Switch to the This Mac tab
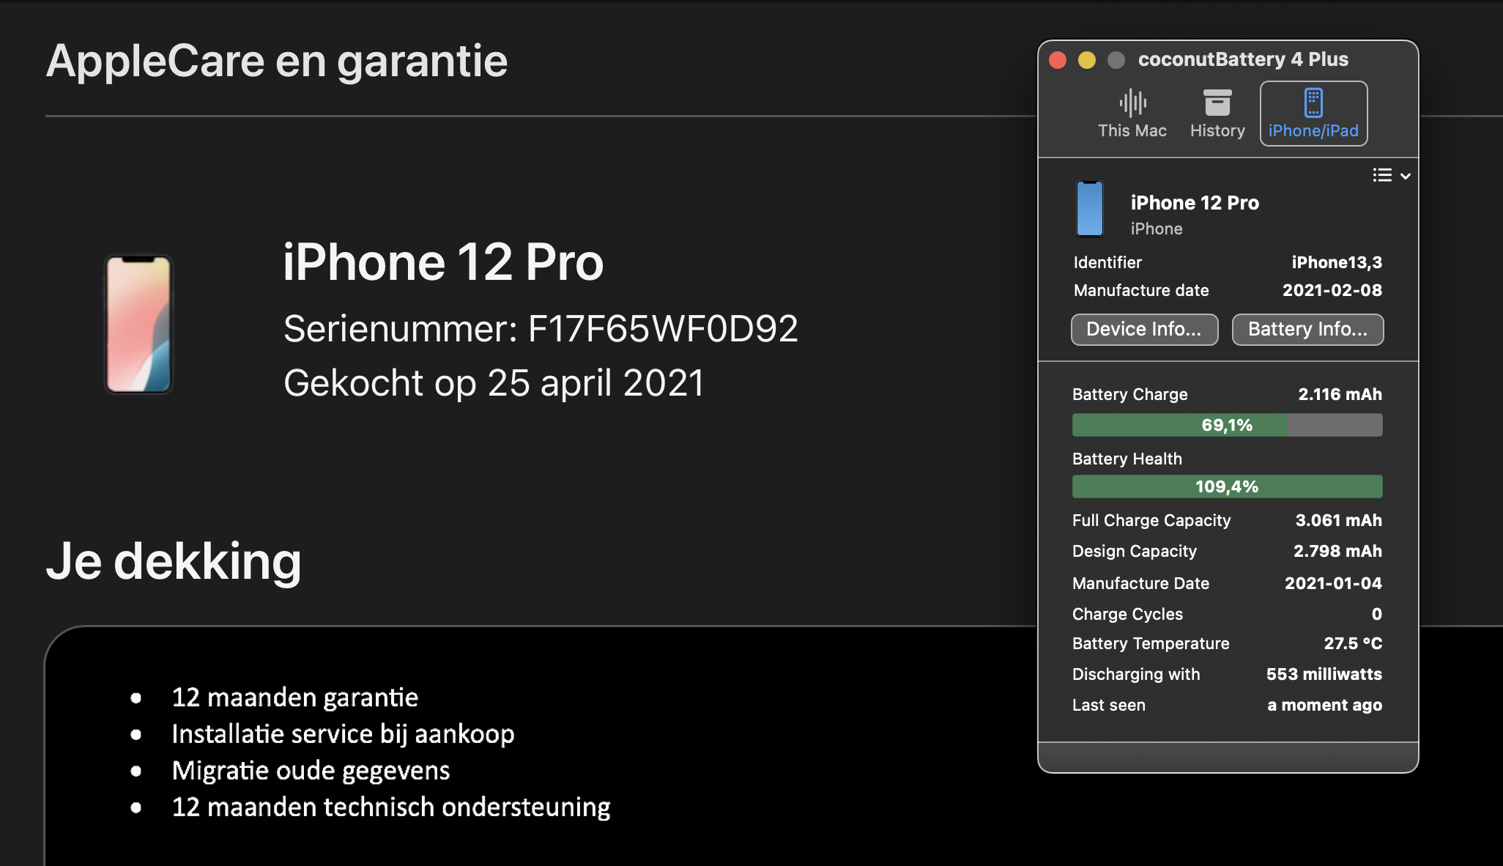The height and width of the screenshot is (866, 1503). pyautogui.click(x=1132, y=114)
